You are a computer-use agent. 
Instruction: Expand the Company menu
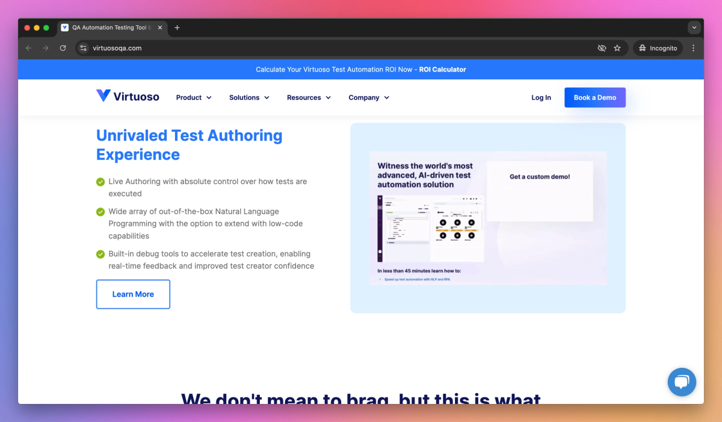[x=369, y=97]
